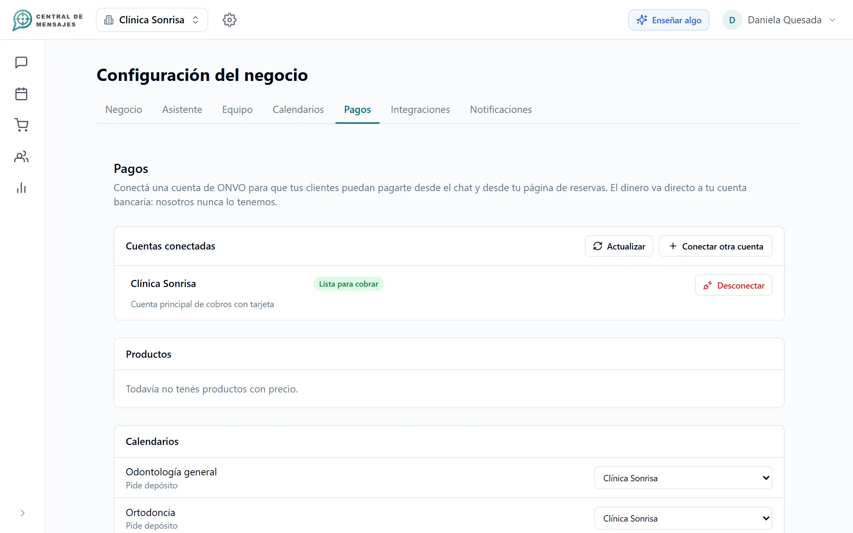Switch to the Asistente tab
Screen dimensions: 853x533
click(x=182, y=109)
